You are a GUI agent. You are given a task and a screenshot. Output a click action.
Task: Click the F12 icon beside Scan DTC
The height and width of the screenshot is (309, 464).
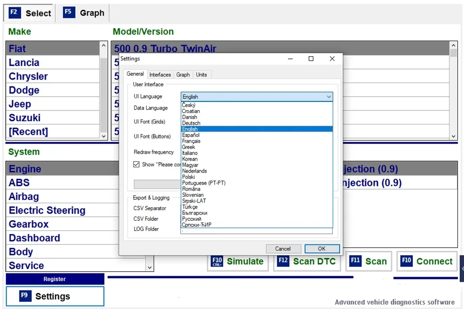[283, 261]
